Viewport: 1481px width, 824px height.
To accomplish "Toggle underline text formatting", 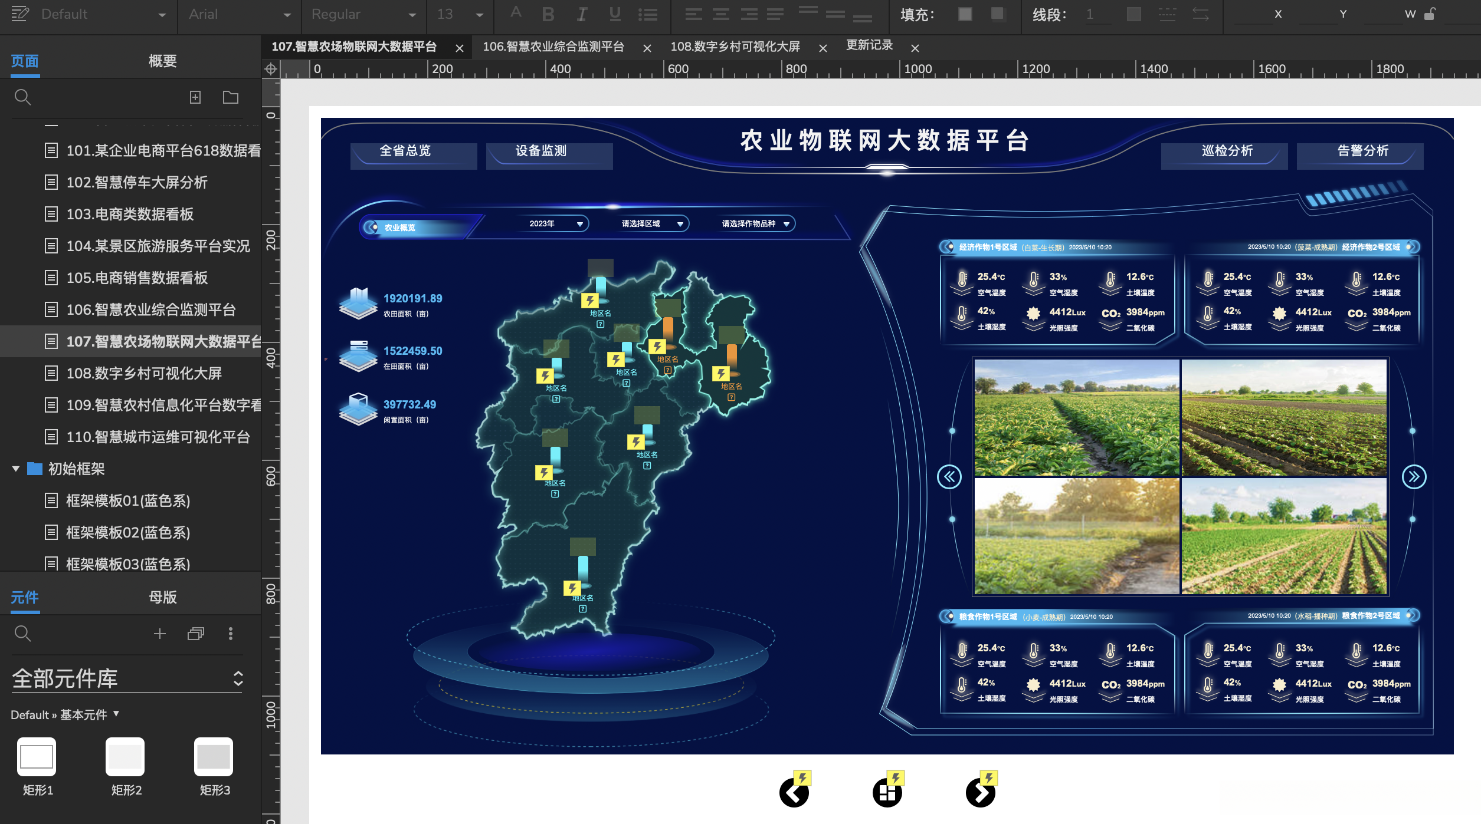I will [615, 14].
